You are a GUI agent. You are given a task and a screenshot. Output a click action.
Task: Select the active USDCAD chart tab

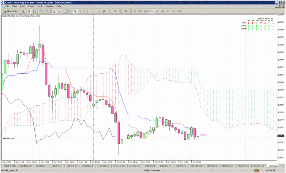tap(273, 166)
